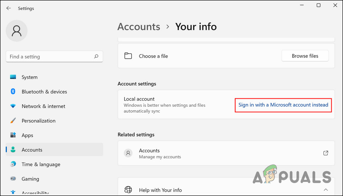Image resolution: width=343 pixels, height=196 pixels.
Task: Click Sign in with a Microsoft account instead
Action: pyautogui.click(x=283, y=105)
